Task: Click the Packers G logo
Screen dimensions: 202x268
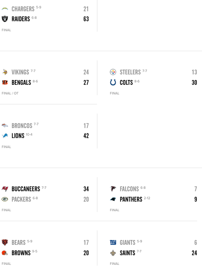Action: (5, 199)
